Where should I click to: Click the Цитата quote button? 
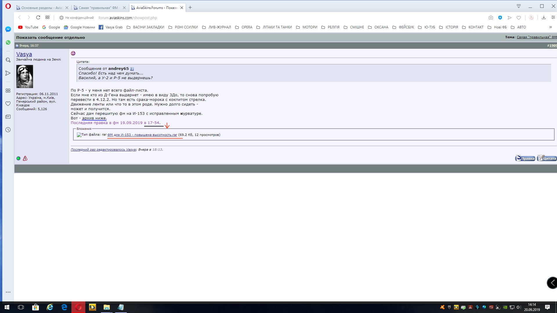(x=547, y=158)
